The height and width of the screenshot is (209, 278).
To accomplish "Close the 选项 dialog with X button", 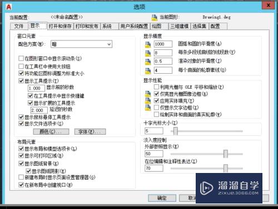I will (268, 6).
